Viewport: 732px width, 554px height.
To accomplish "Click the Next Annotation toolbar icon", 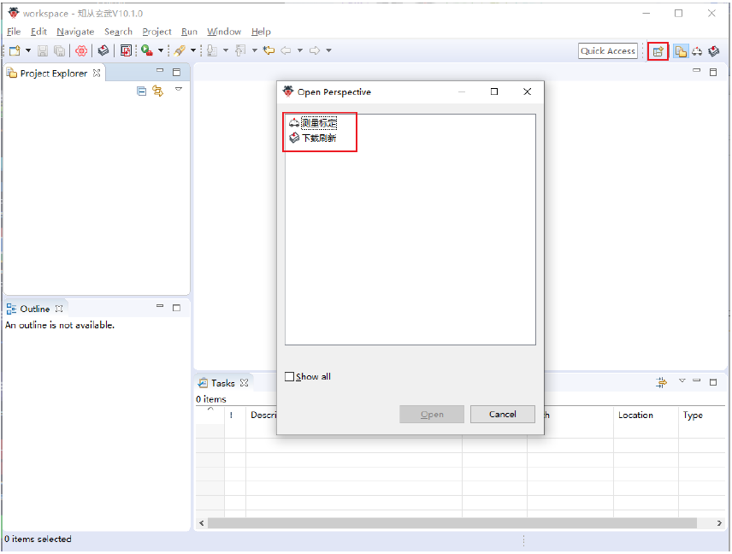I will [x=212, y=50].
